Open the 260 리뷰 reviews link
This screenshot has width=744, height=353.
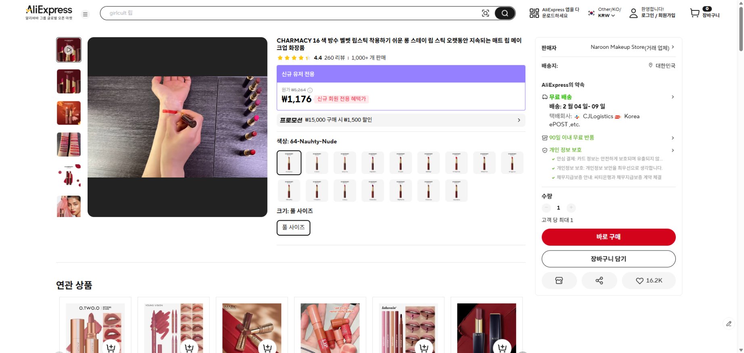(x=334, y=58)
